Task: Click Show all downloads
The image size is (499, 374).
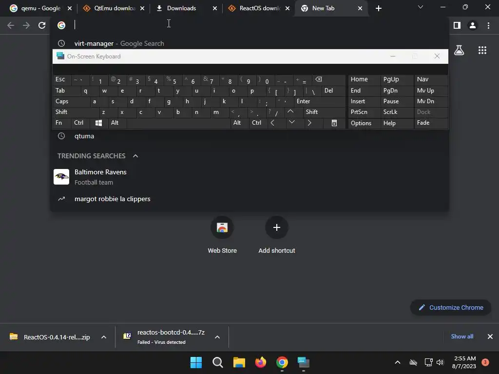Action: pyautogui.click(x=462, y=337)
